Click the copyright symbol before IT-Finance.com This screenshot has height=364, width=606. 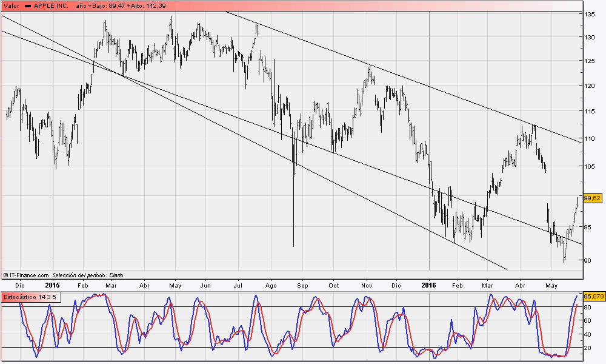[5, 275]
